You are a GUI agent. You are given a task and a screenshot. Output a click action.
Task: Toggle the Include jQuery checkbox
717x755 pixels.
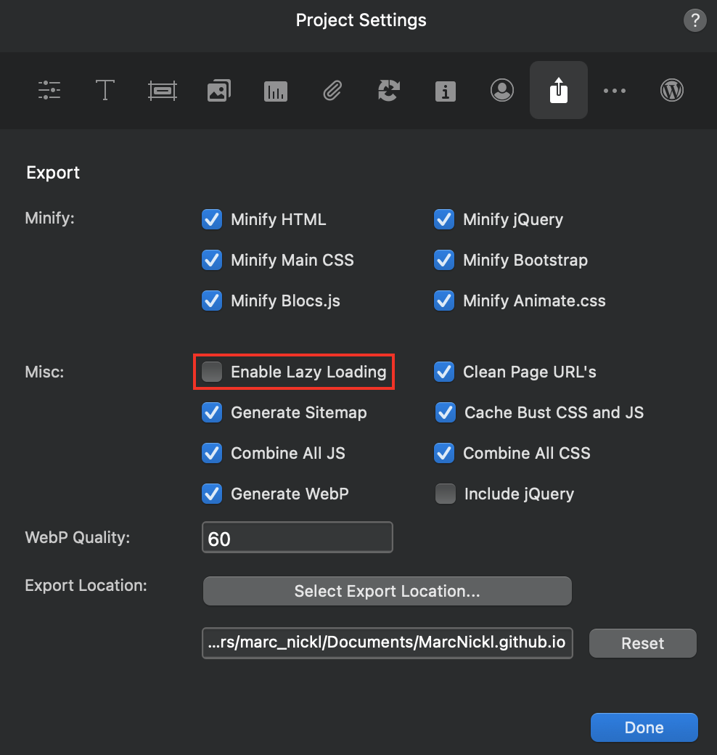[445, 494]
